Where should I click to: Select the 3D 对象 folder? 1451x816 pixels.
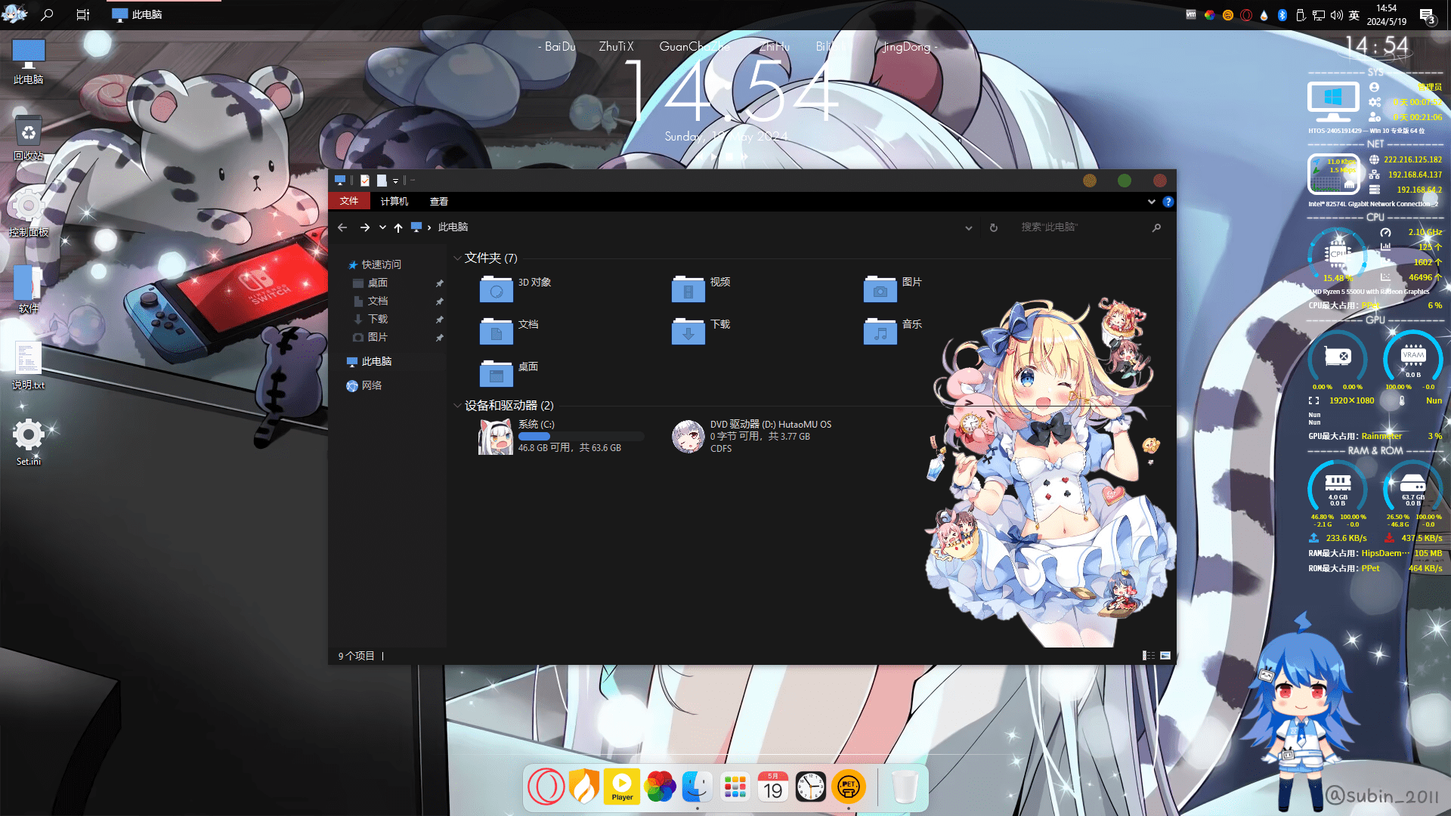click(516, 287)
